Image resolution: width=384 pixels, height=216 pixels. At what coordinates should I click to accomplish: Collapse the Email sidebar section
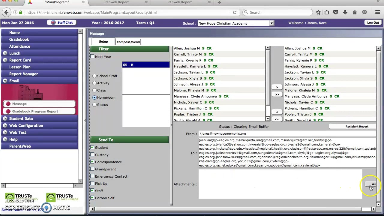pyautogui.click(x=5, y=81)
